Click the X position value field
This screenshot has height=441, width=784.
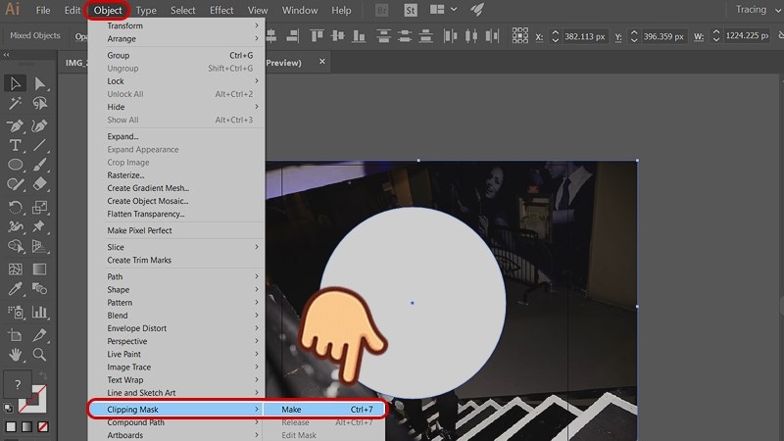point(584,36)
